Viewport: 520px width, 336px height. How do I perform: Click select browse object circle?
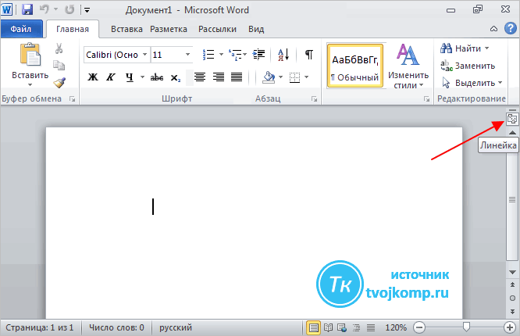[512, 298]
